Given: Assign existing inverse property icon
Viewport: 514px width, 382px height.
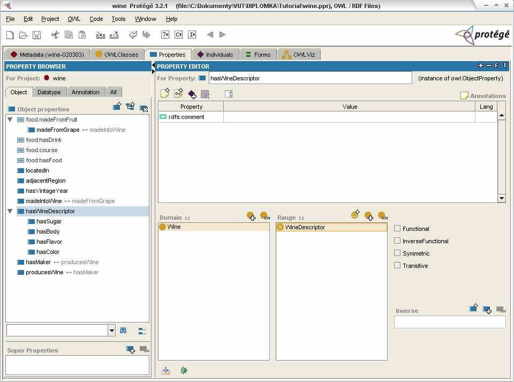Looking at the screenshot, I should [487, 310].
